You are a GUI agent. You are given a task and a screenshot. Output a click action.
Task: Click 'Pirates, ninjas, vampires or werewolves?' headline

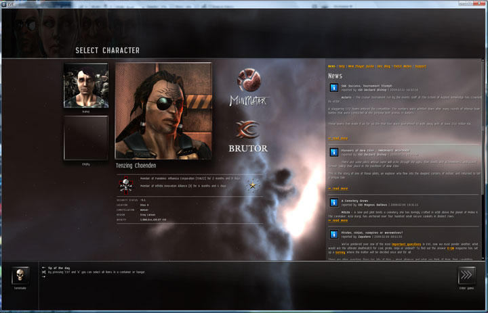click(x=372, y=233)
